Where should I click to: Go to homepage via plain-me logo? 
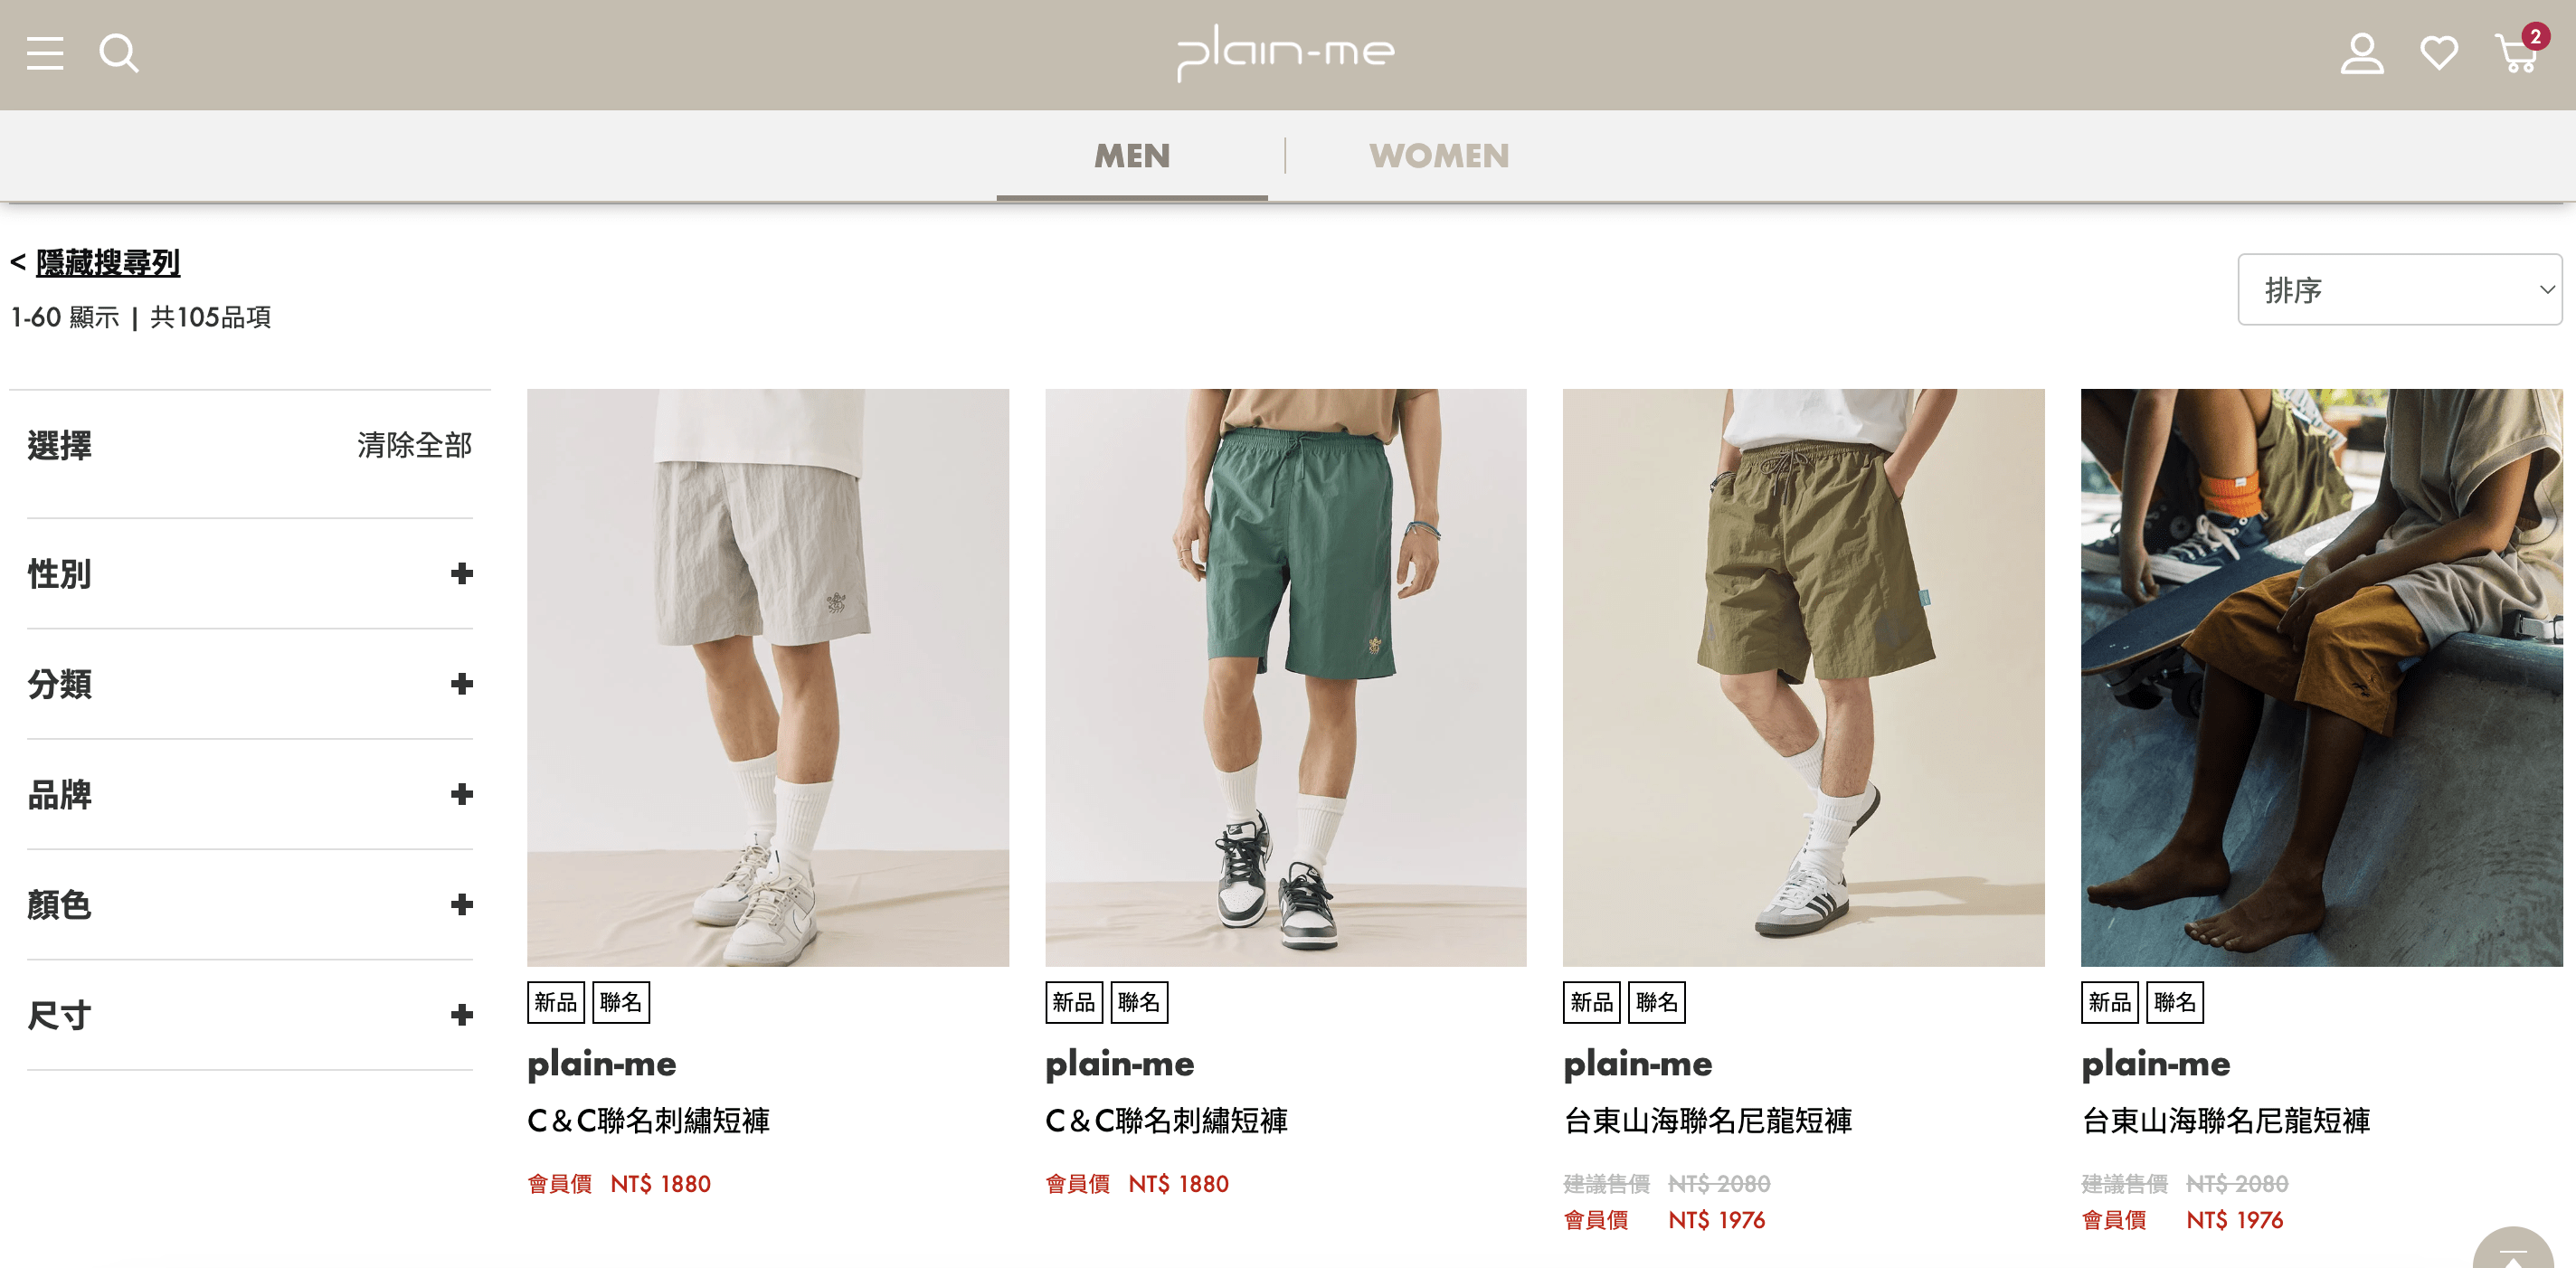click(x=1285, y=52)
